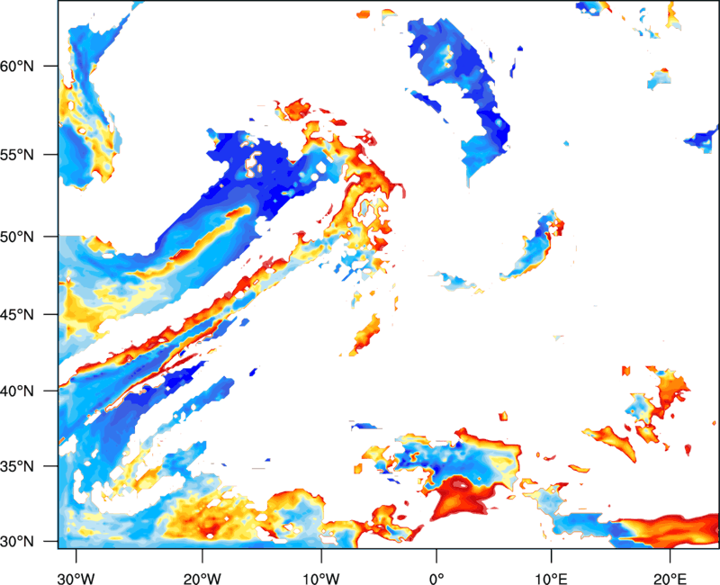The image size is (720, 585).
Task: Click the 40°N latitude label
Action: [17, 391]
